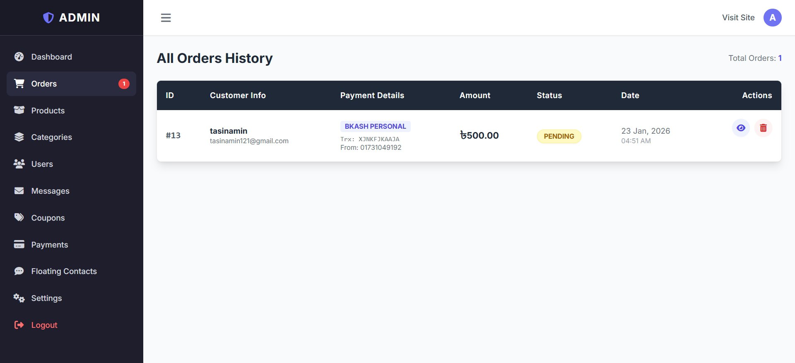Open Floating Contacts page
This screenshot has width=795, height=363.
coord(64,271)
